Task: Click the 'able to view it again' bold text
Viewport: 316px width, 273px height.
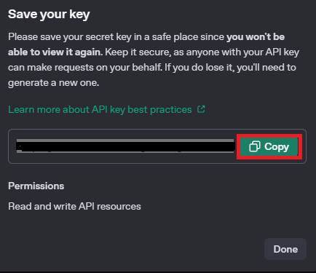Action: pos(55,52)
